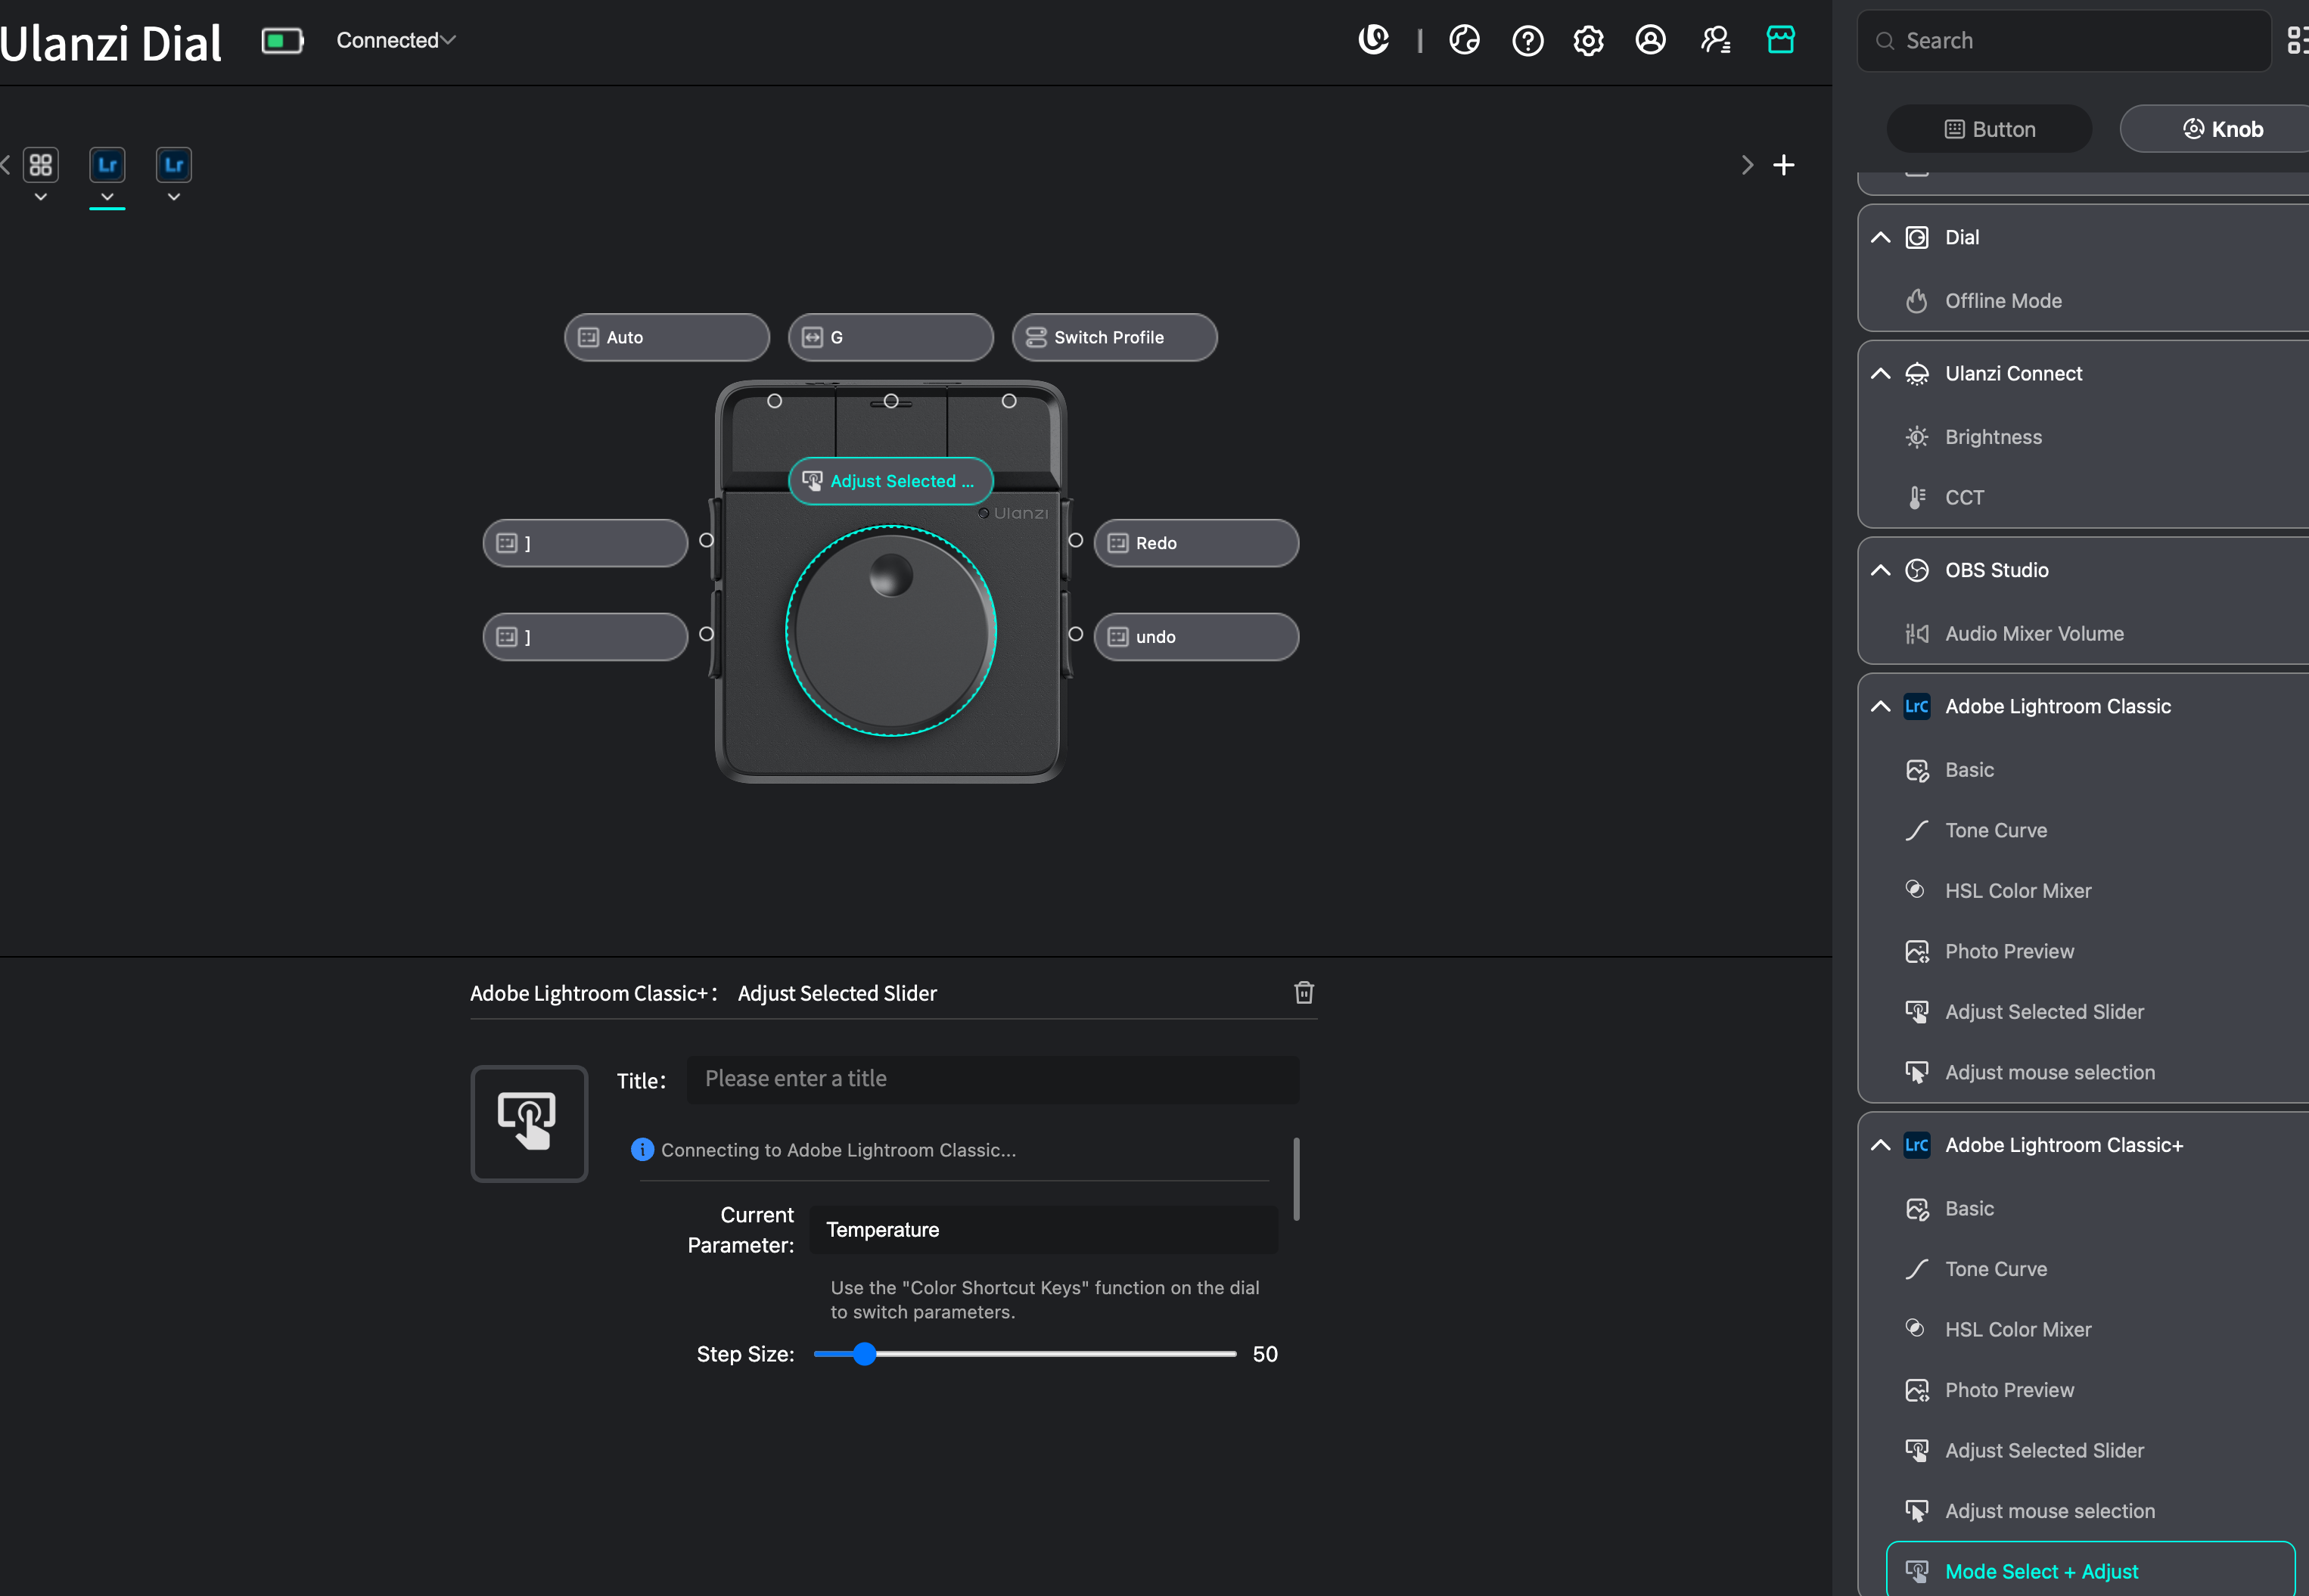Expand the chevron under the active Lr profile
Screen dimensions: 2309x1596
[x=107, y=197]
